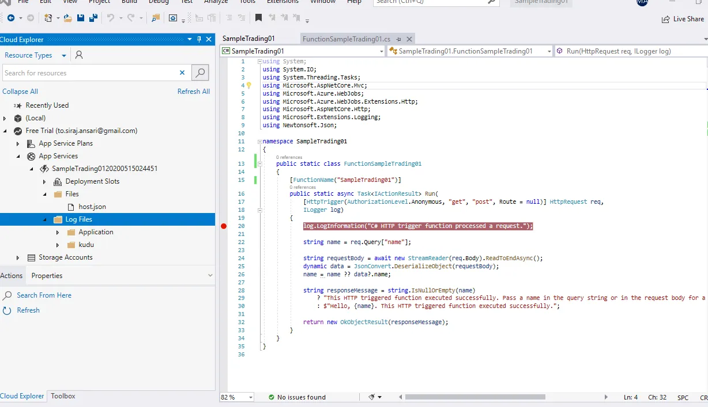Image resolution: width=708 pixels, height=407 pixels.
Task: Expand the Storage Accounts tree node
Action: tap(18, 258)
